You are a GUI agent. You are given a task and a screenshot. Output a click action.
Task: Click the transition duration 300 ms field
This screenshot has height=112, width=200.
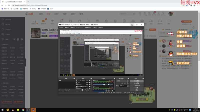[x=123, y=86]
